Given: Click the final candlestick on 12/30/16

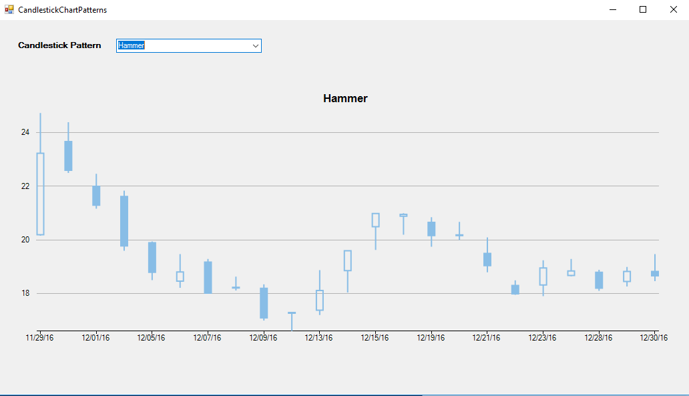Looking at the screenshot, I should click(654, 274).
